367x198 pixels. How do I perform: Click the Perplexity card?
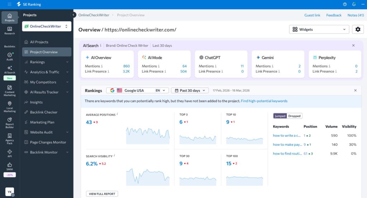[335, 64]
